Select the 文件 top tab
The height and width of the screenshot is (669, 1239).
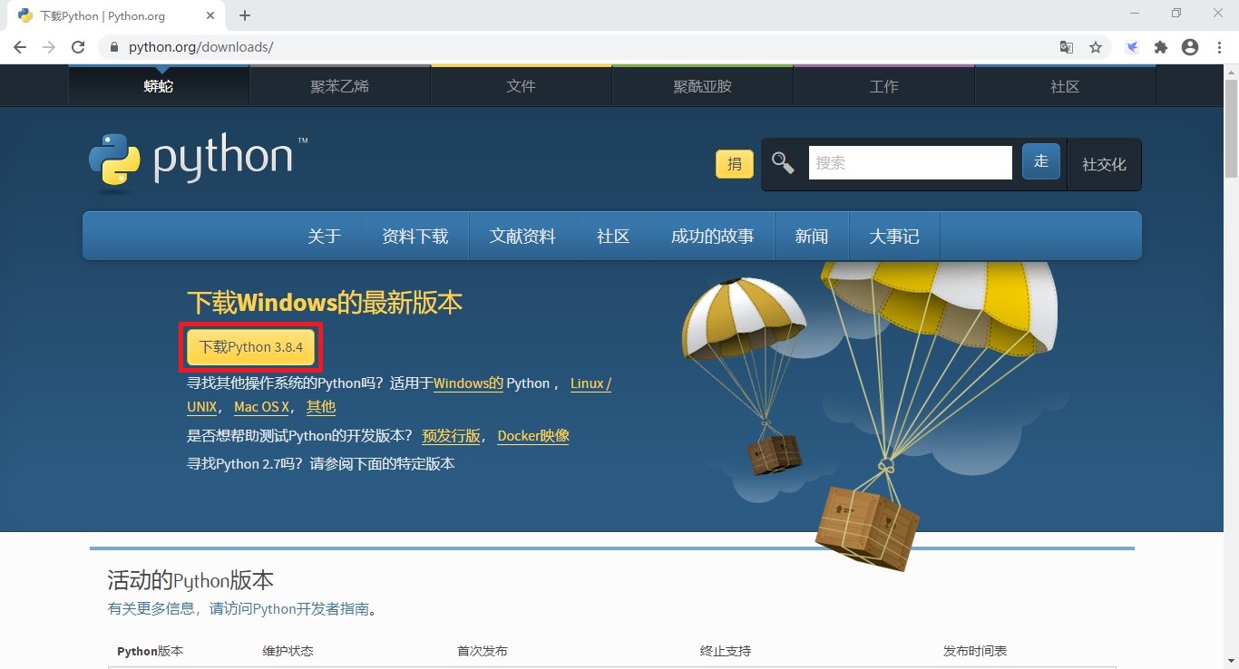coord(522,86)
